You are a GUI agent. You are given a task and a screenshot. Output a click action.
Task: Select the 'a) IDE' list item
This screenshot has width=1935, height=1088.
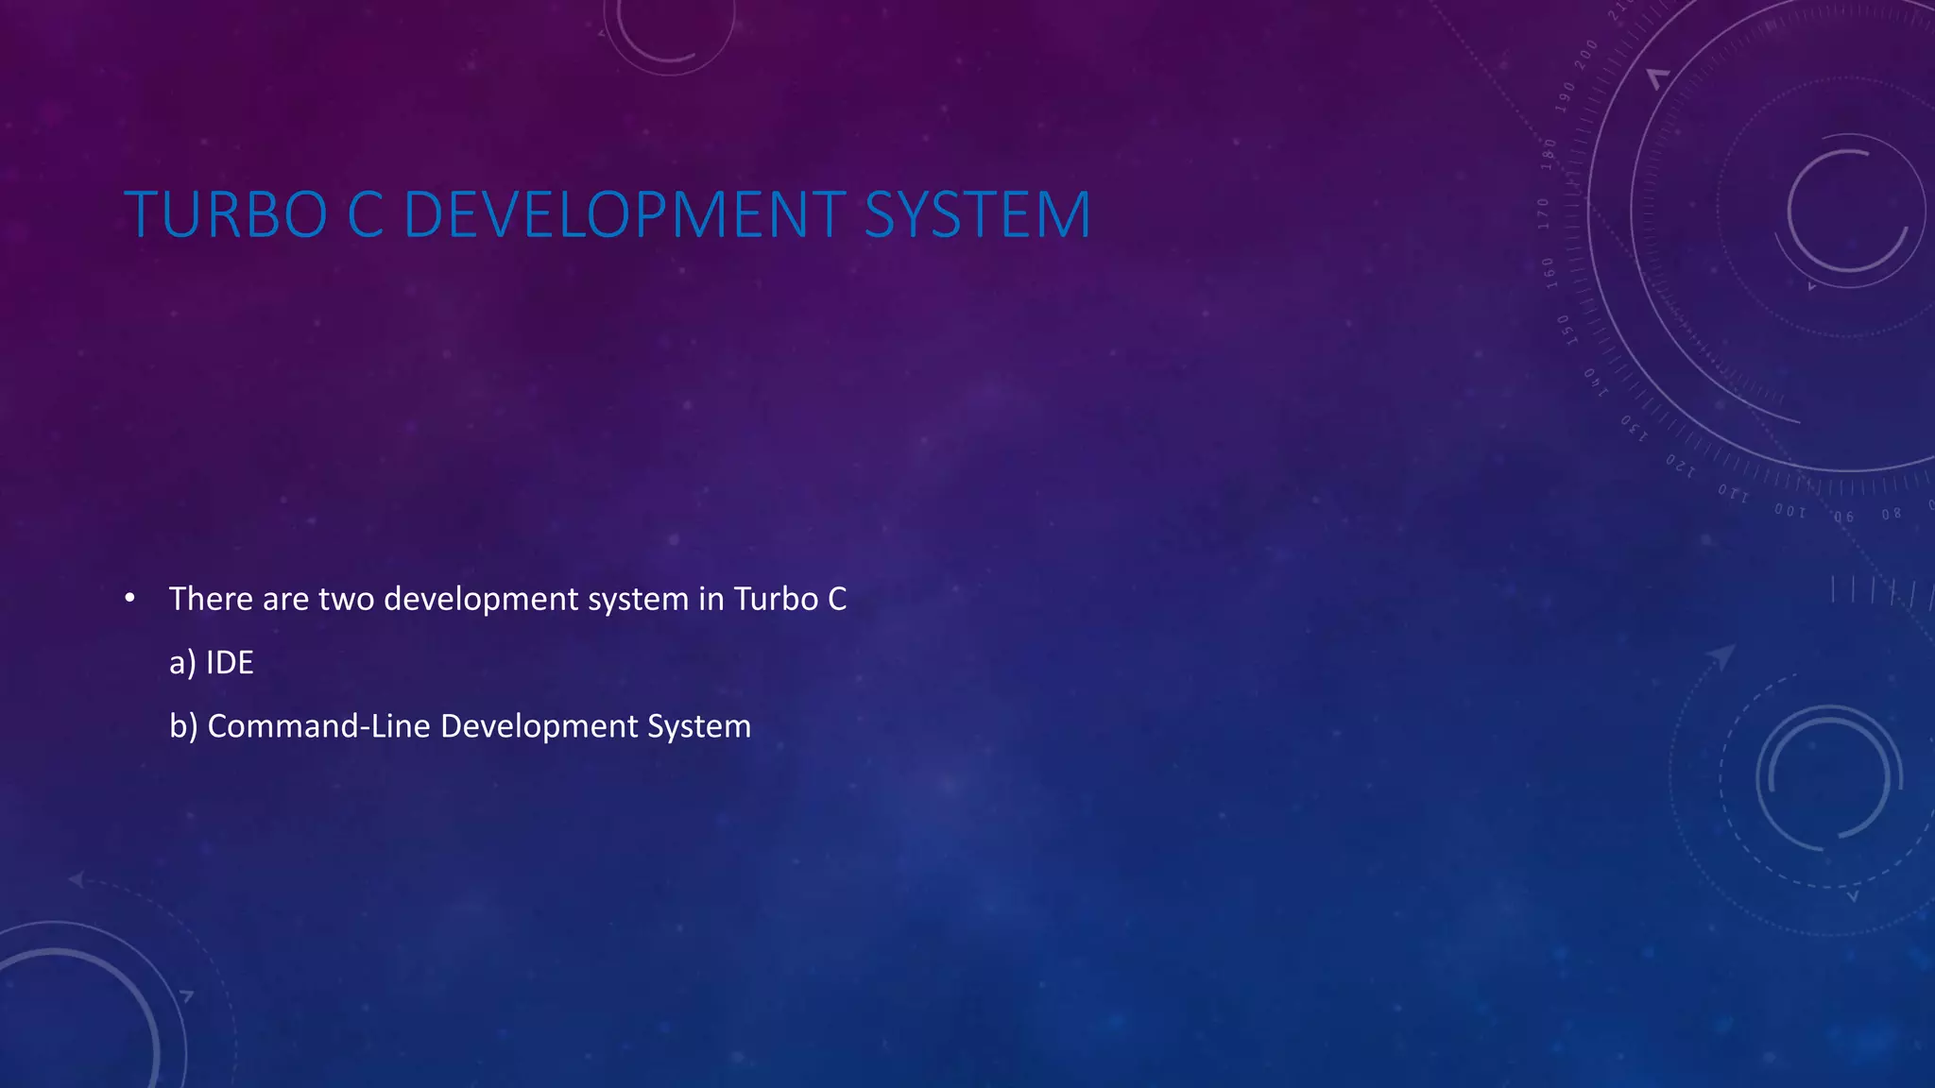coord(212,663)
